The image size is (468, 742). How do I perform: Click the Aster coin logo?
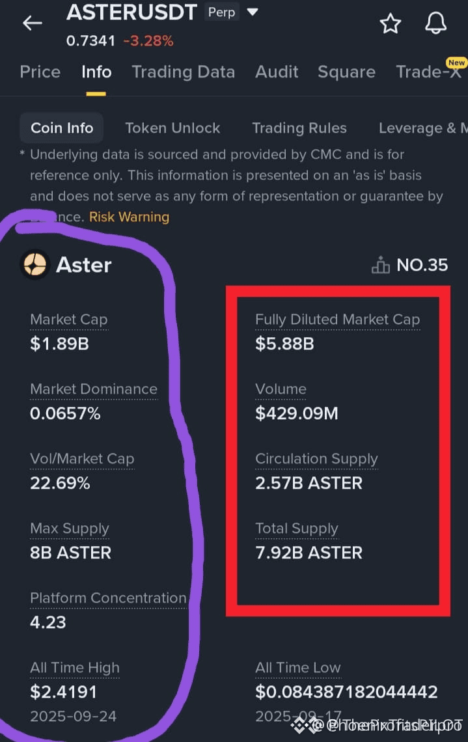[34, 264]
